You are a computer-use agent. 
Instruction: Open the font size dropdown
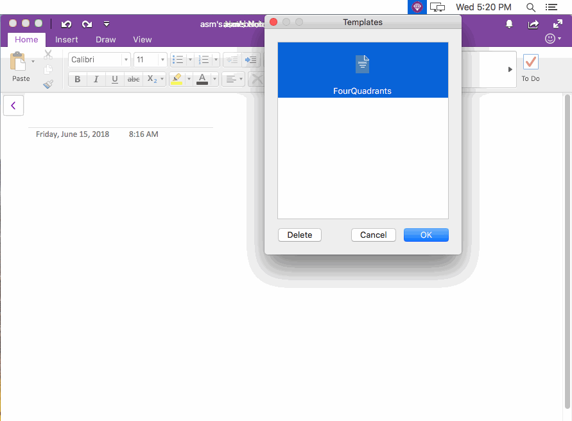coord(162,59)
